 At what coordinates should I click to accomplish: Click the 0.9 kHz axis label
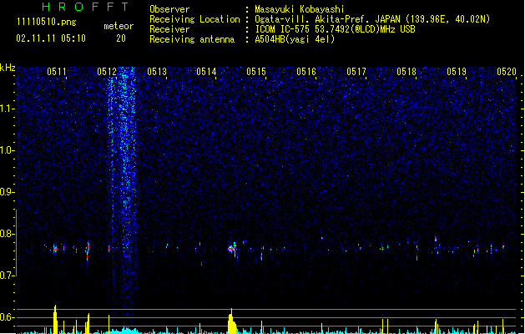tap(7, 192)
